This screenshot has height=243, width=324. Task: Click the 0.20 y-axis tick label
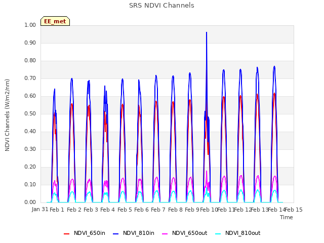pos(30,167)
